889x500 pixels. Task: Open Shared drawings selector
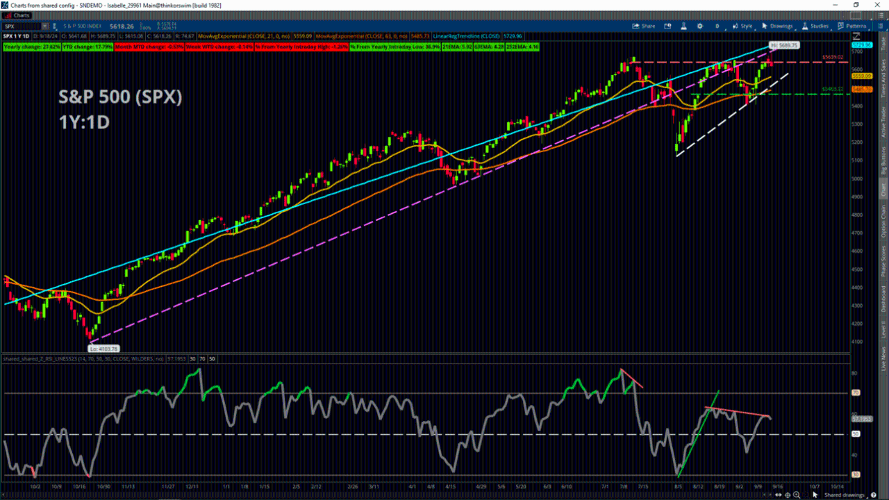(x=843, y=494)
